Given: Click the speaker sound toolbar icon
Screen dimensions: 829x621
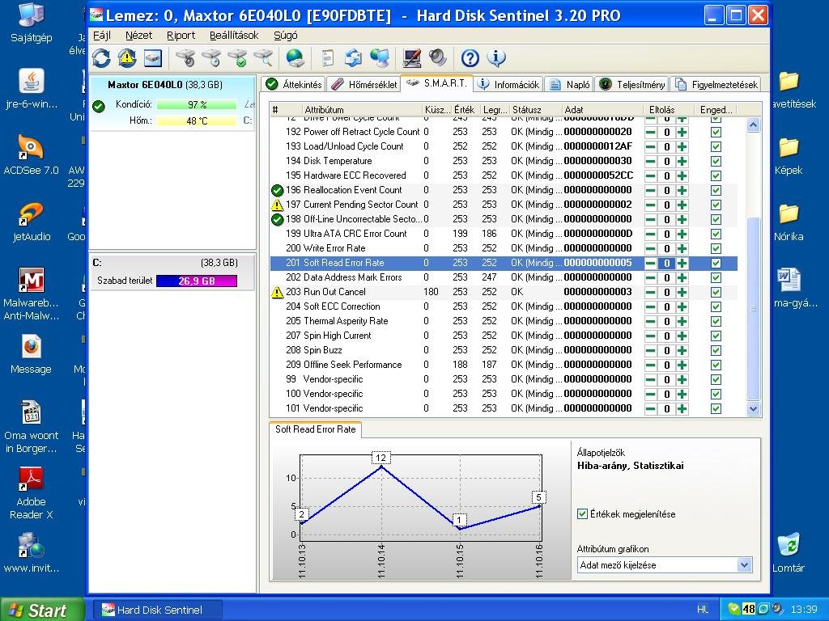Looking at the screenshot, I should point(438,58).
